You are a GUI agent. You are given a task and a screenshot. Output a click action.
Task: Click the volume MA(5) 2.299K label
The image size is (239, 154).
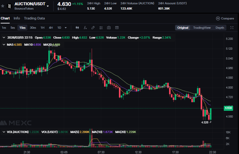pos(80,132)
